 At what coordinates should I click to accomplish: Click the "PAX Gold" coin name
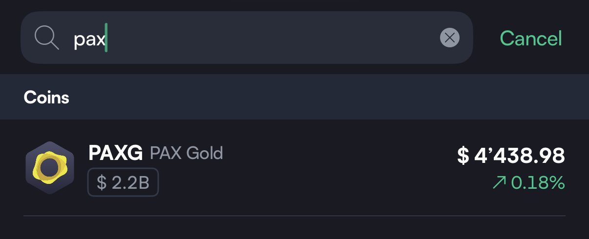click(187, 154)
